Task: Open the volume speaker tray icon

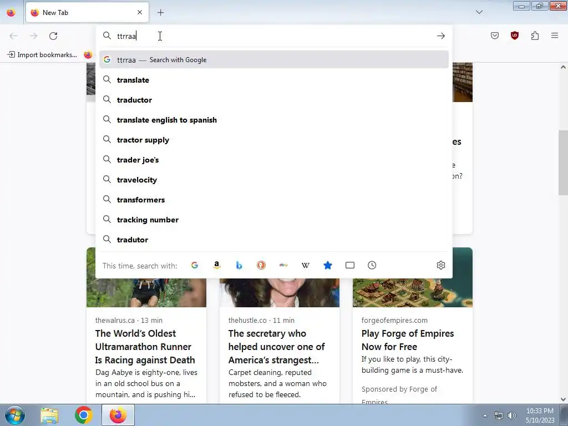Action: 512,415
